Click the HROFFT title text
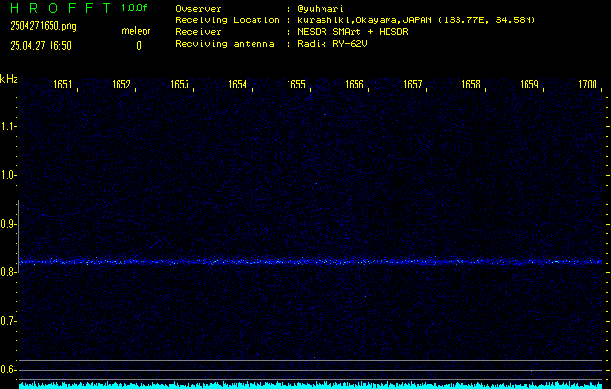 point(61,8)
